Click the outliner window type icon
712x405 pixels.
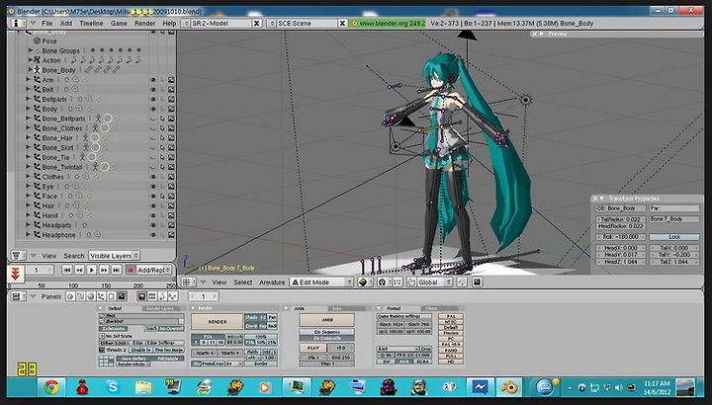17,255
